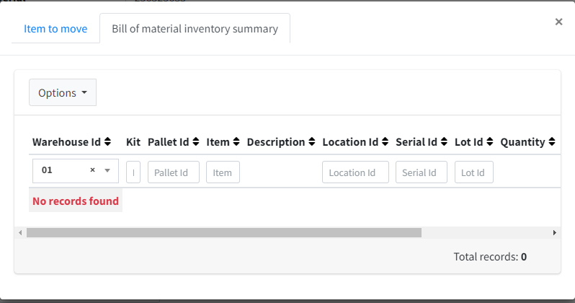This screenshot has width=575, height=303.
Task: Sort by Serial Id column
Action: click(x=444, y=142)
